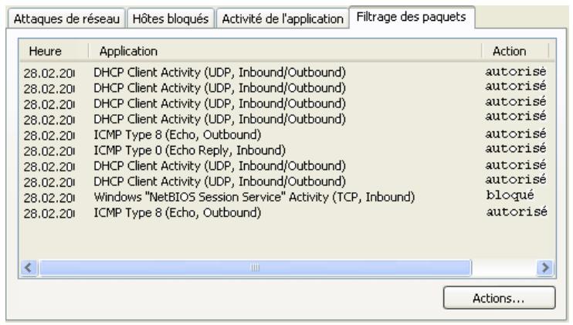The height and width of the screenshot is (325, 573).
Task: Click the Actions... button
Action: click(x=500, y=297)
